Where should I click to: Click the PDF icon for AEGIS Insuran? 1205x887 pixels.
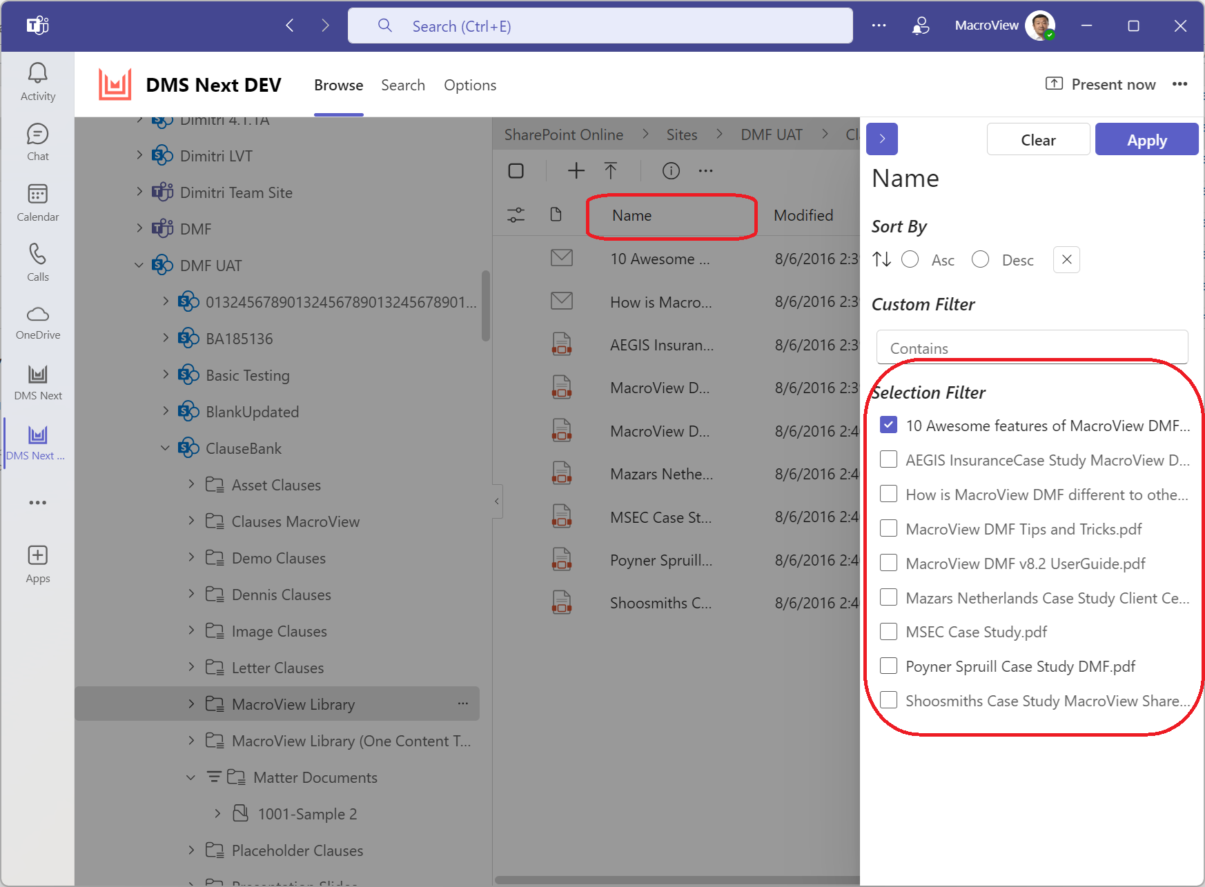562,343
